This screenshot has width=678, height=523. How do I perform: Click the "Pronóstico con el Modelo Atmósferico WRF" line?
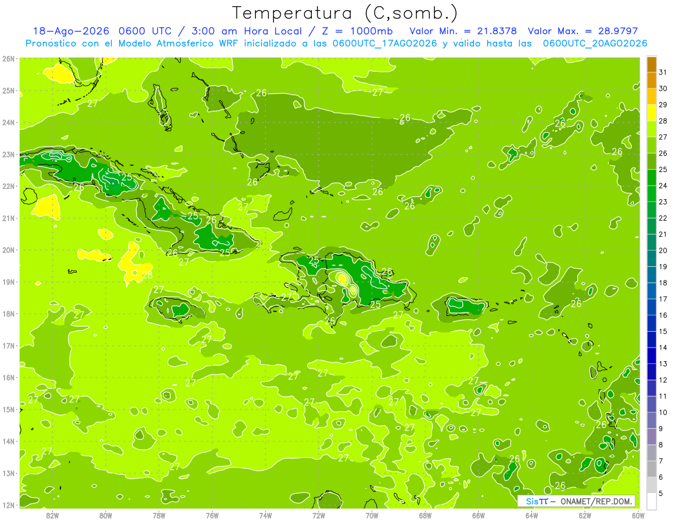coord(337,43)
